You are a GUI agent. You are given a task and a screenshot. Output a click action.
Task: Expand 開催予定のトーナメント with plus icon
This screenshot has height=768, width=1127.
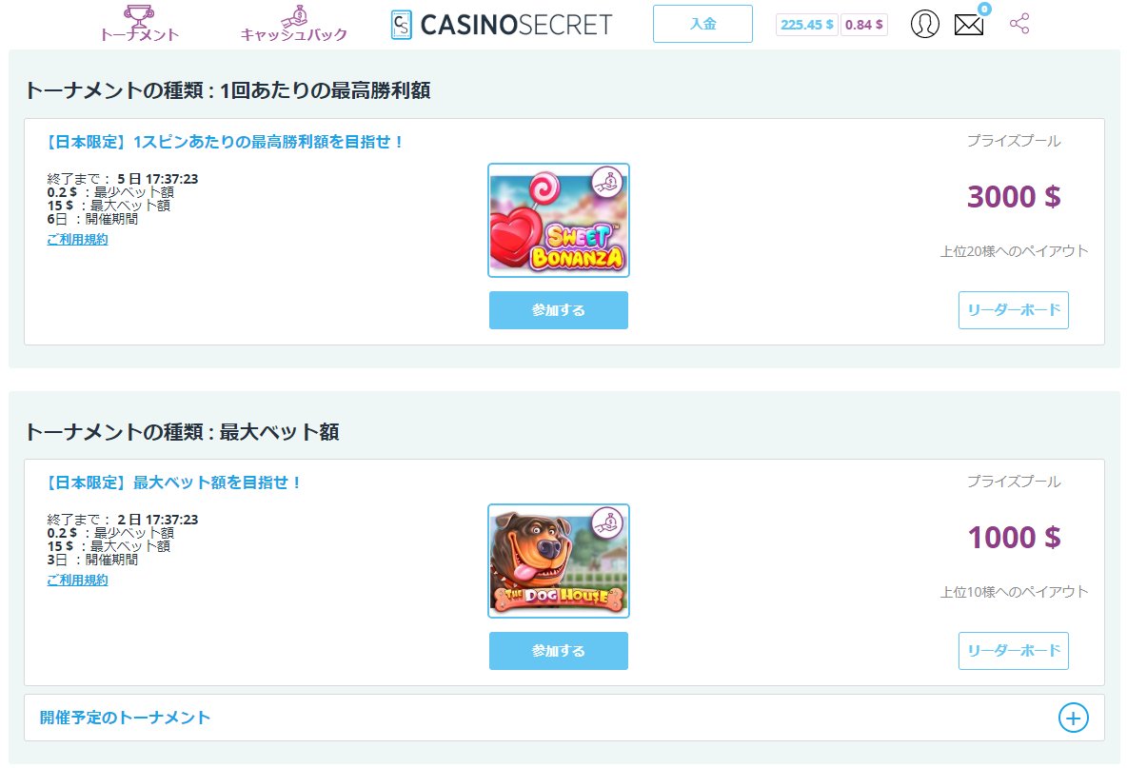[x=1073, y=718]
